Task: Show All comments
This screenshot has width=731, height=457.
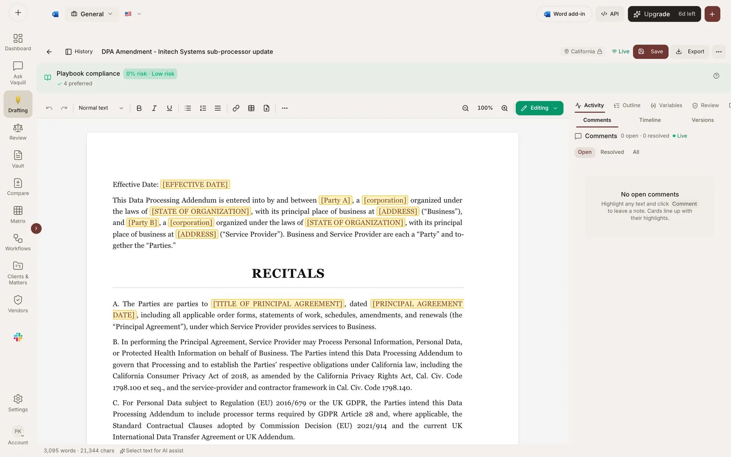Action: click(x=636, y=152)
